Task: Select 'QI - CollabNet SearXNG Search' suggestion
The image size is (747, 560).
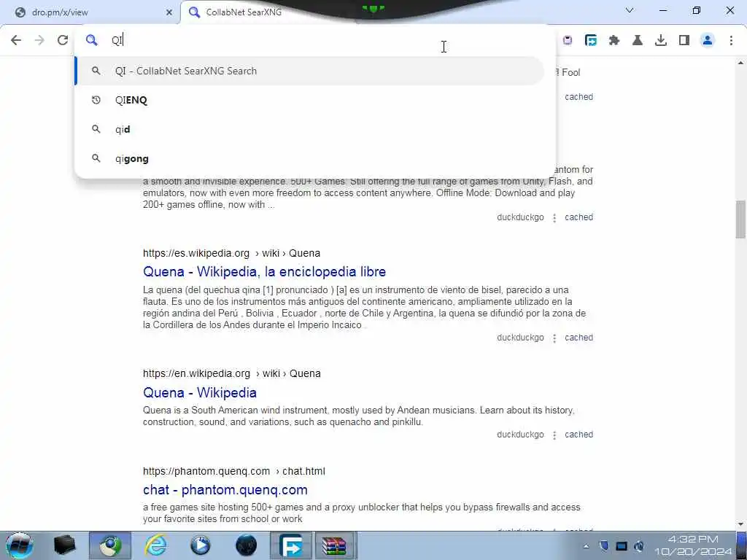Action: click(309, 71)
